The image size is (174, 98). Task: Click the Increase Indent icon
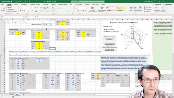49,11
